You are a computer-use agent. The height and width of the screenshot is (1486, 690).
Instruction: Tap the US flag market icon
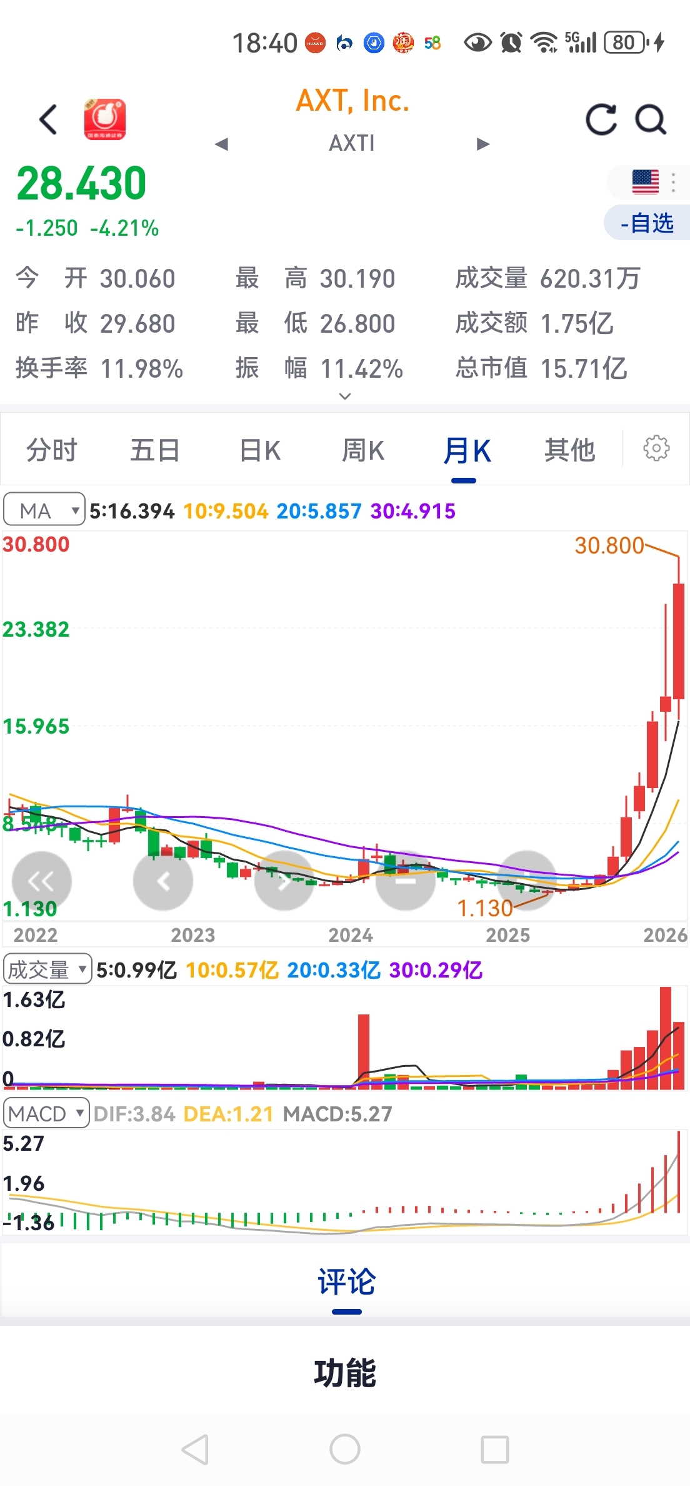645,183
